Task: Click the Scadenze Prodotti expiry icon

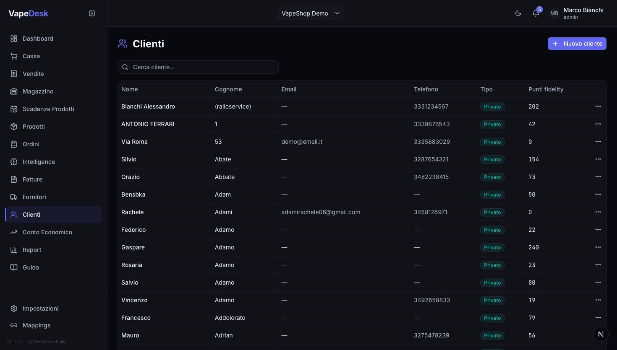Action: pos(13,109)
